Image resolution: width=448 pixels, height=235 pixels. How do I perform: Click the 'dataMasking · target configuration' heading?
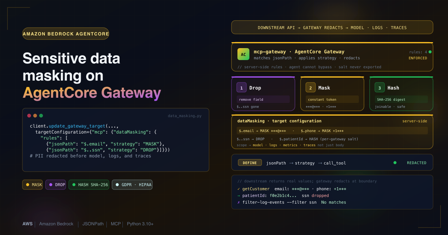[x=279, y=121]
